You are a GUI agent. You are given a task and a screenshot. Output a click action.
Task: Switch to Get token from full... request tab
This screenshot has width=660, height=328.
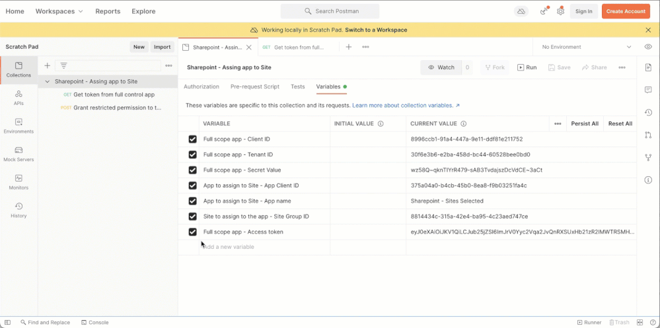[x=299, y=48]
